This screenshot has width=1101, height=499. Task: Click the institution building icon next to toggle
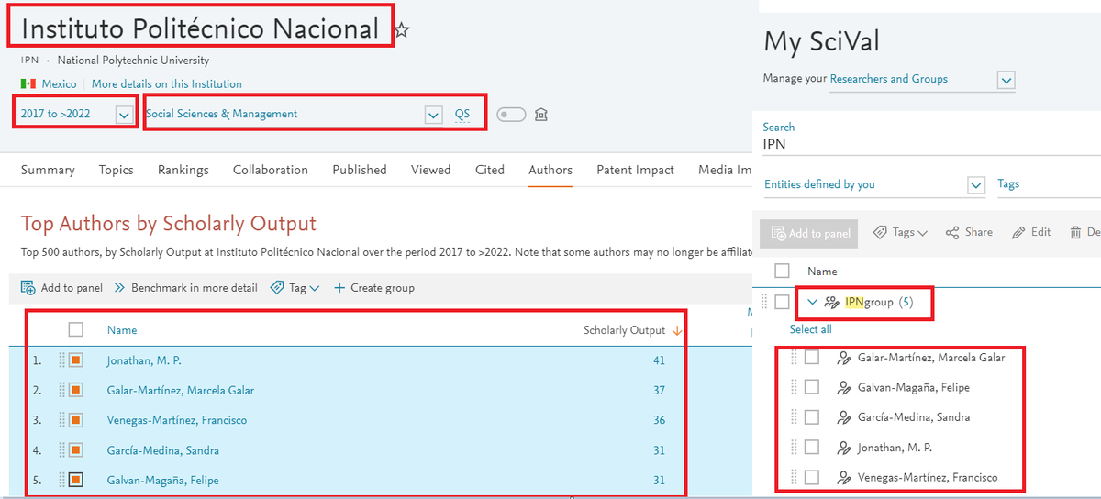[x=541, y=115]
